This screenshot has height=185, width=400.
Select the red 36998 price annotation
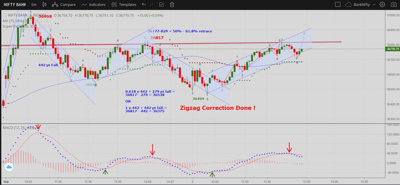pos(45,16)
